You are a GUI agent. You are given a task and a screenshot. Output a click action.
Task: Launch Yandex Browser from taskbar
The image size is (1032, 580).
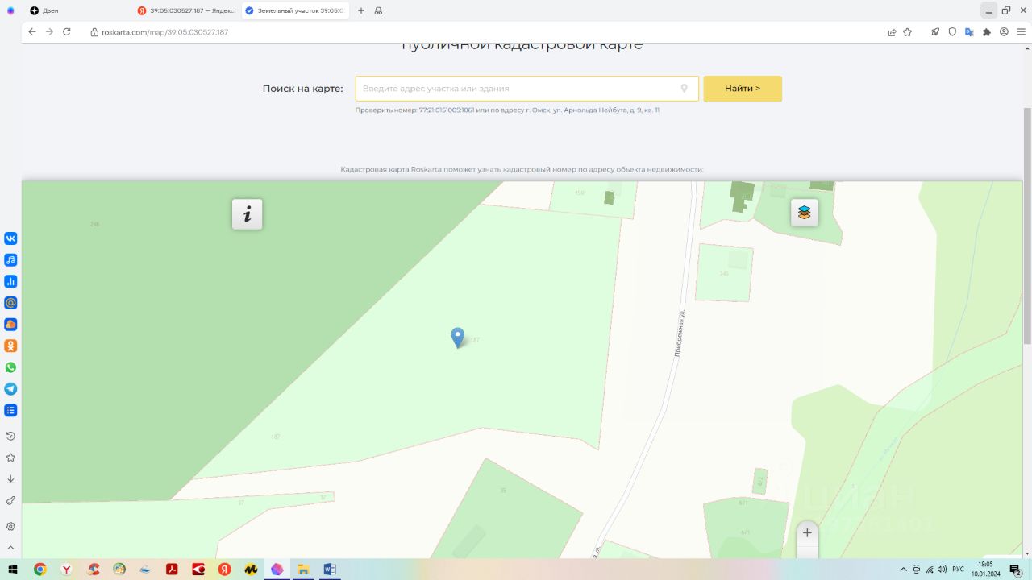(67, 570)
